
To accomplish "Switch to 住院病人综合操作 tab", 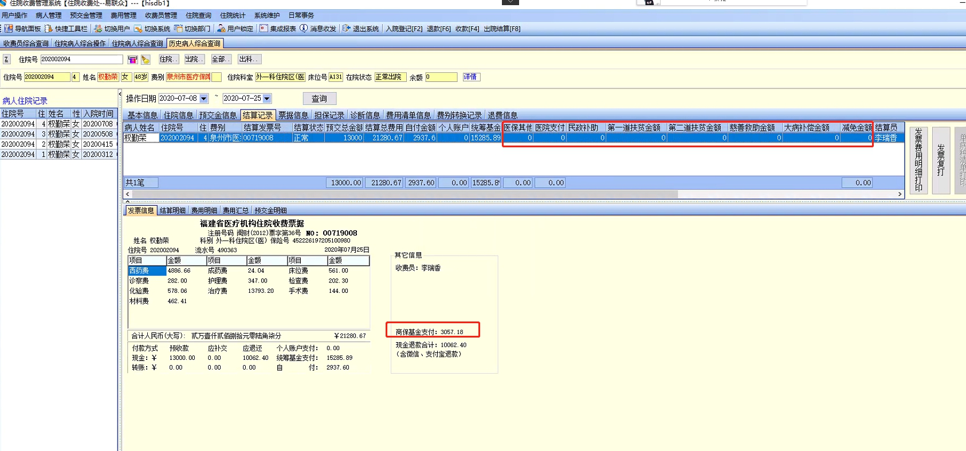I will (x=80, y=44).
